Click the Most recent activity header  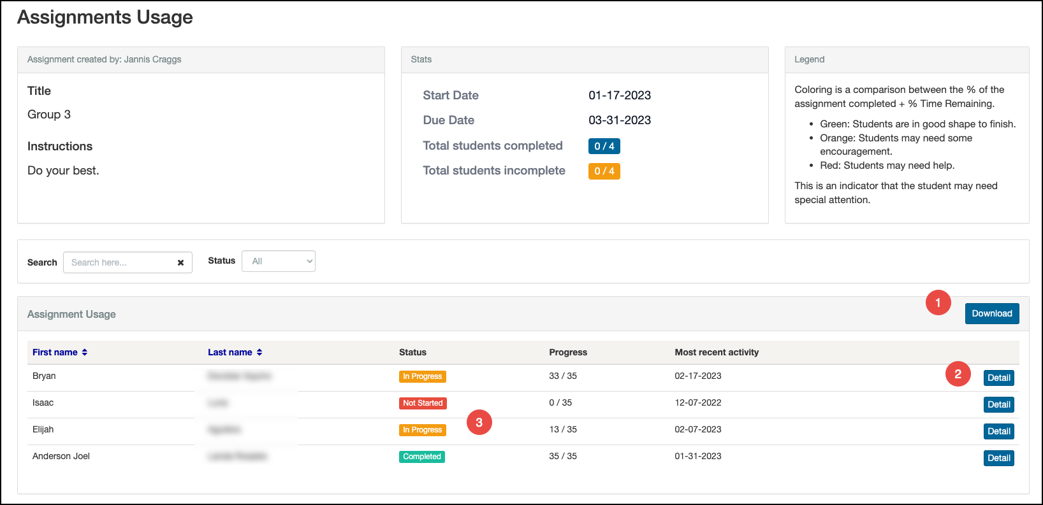click(x=717, y=352)
